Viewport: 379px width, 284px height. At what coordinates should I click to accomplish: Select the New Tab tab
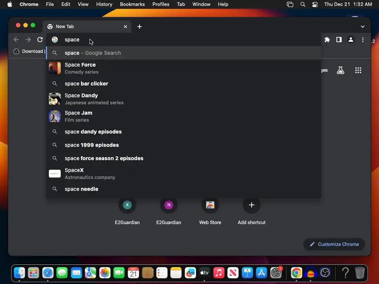[x=87, y=27]
